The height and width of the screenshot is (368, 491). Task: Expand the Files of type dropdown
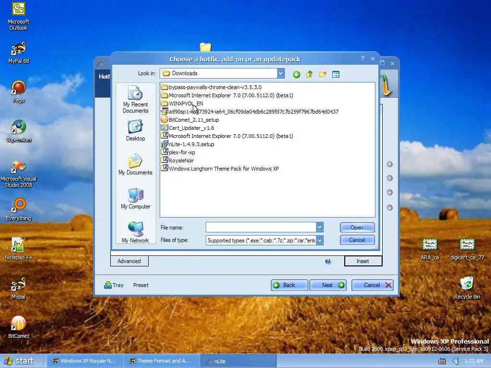[319, 241]
